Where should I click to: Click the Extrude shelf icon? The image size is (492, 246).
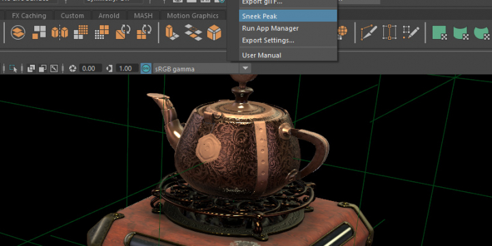point(172,32)
